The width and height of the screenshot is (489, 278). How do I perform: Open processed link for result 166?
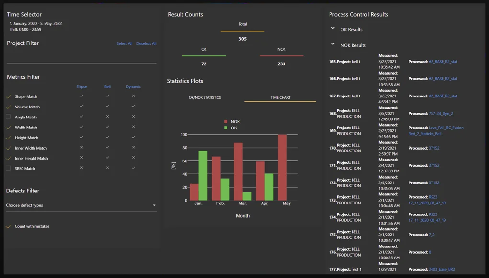click(x=443, y=79)
